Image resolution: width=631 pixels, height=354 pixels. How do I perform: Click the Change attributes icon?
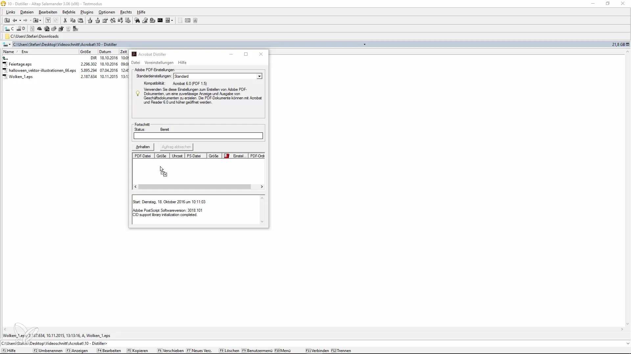[x=105, y=20]
